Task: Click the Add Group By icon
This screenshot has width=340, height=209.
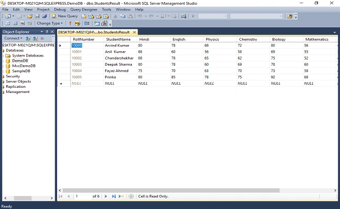Action: pyautogui.click(x=87, y=23)
